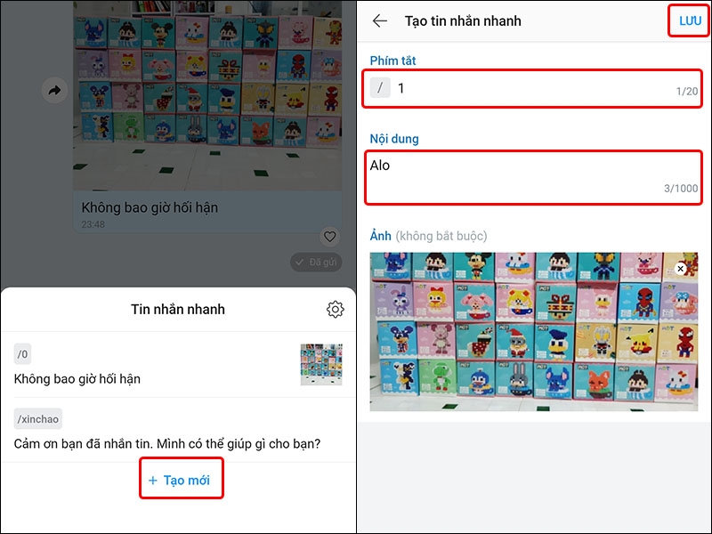This screenshot has height=534, width=712.
Task: Tap the attached toy blocks photo
Action: click(x=533, y=331)
